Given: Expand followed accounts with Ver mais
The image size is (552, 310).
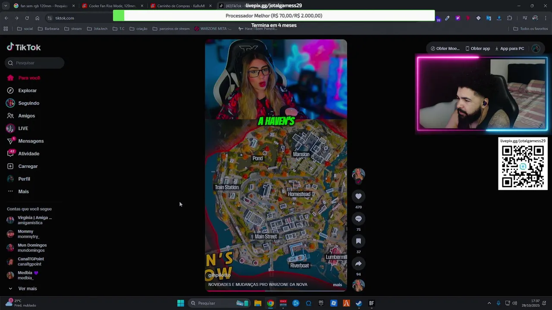Looking at the screenshot, I should pyautogui.click(x=22, y=288).
